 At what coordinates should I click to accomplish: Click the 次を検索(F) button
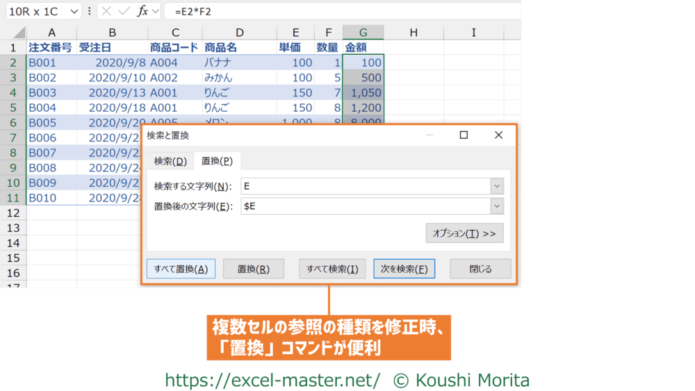(404, 269)
